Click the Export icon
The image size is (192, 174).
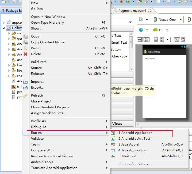point(25,88)
